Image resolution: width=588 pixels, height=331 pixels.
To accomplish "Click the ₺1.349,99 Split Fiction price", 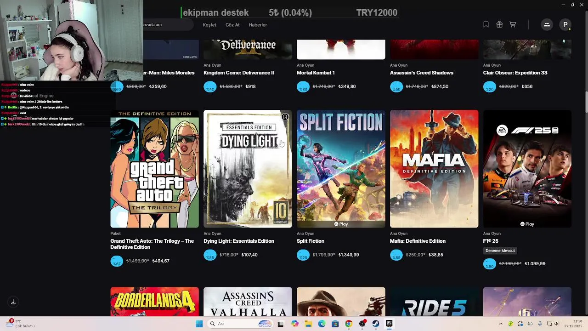I will [349, 255].
